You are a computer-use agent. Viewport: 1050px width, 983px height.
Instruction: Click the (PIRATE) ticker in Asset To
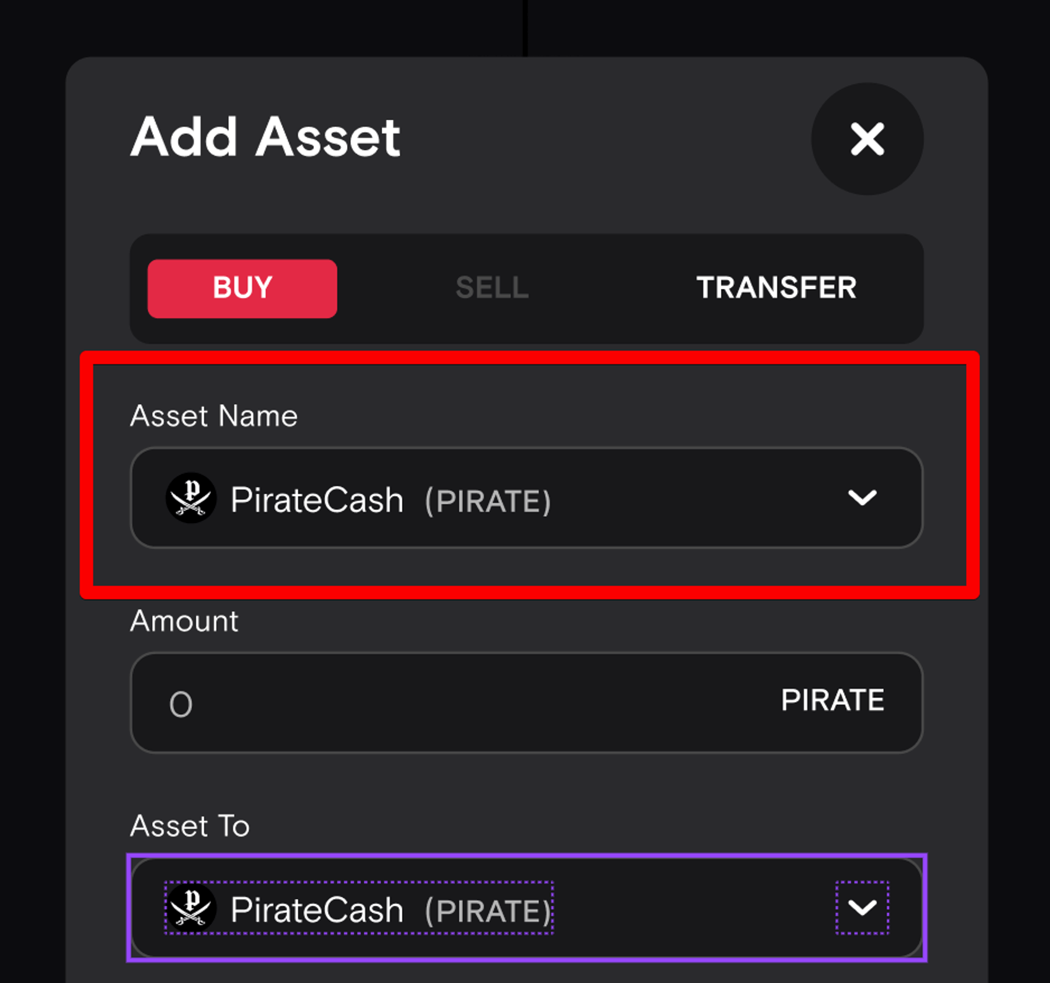488,911
